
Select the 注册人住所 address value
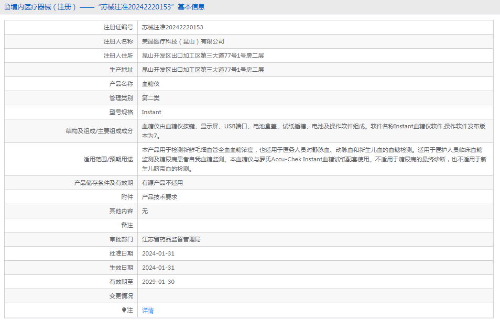click(x=203, y=56)
